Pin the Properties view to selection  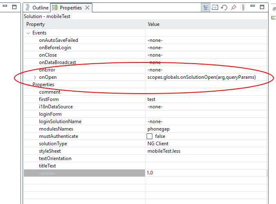234,7
